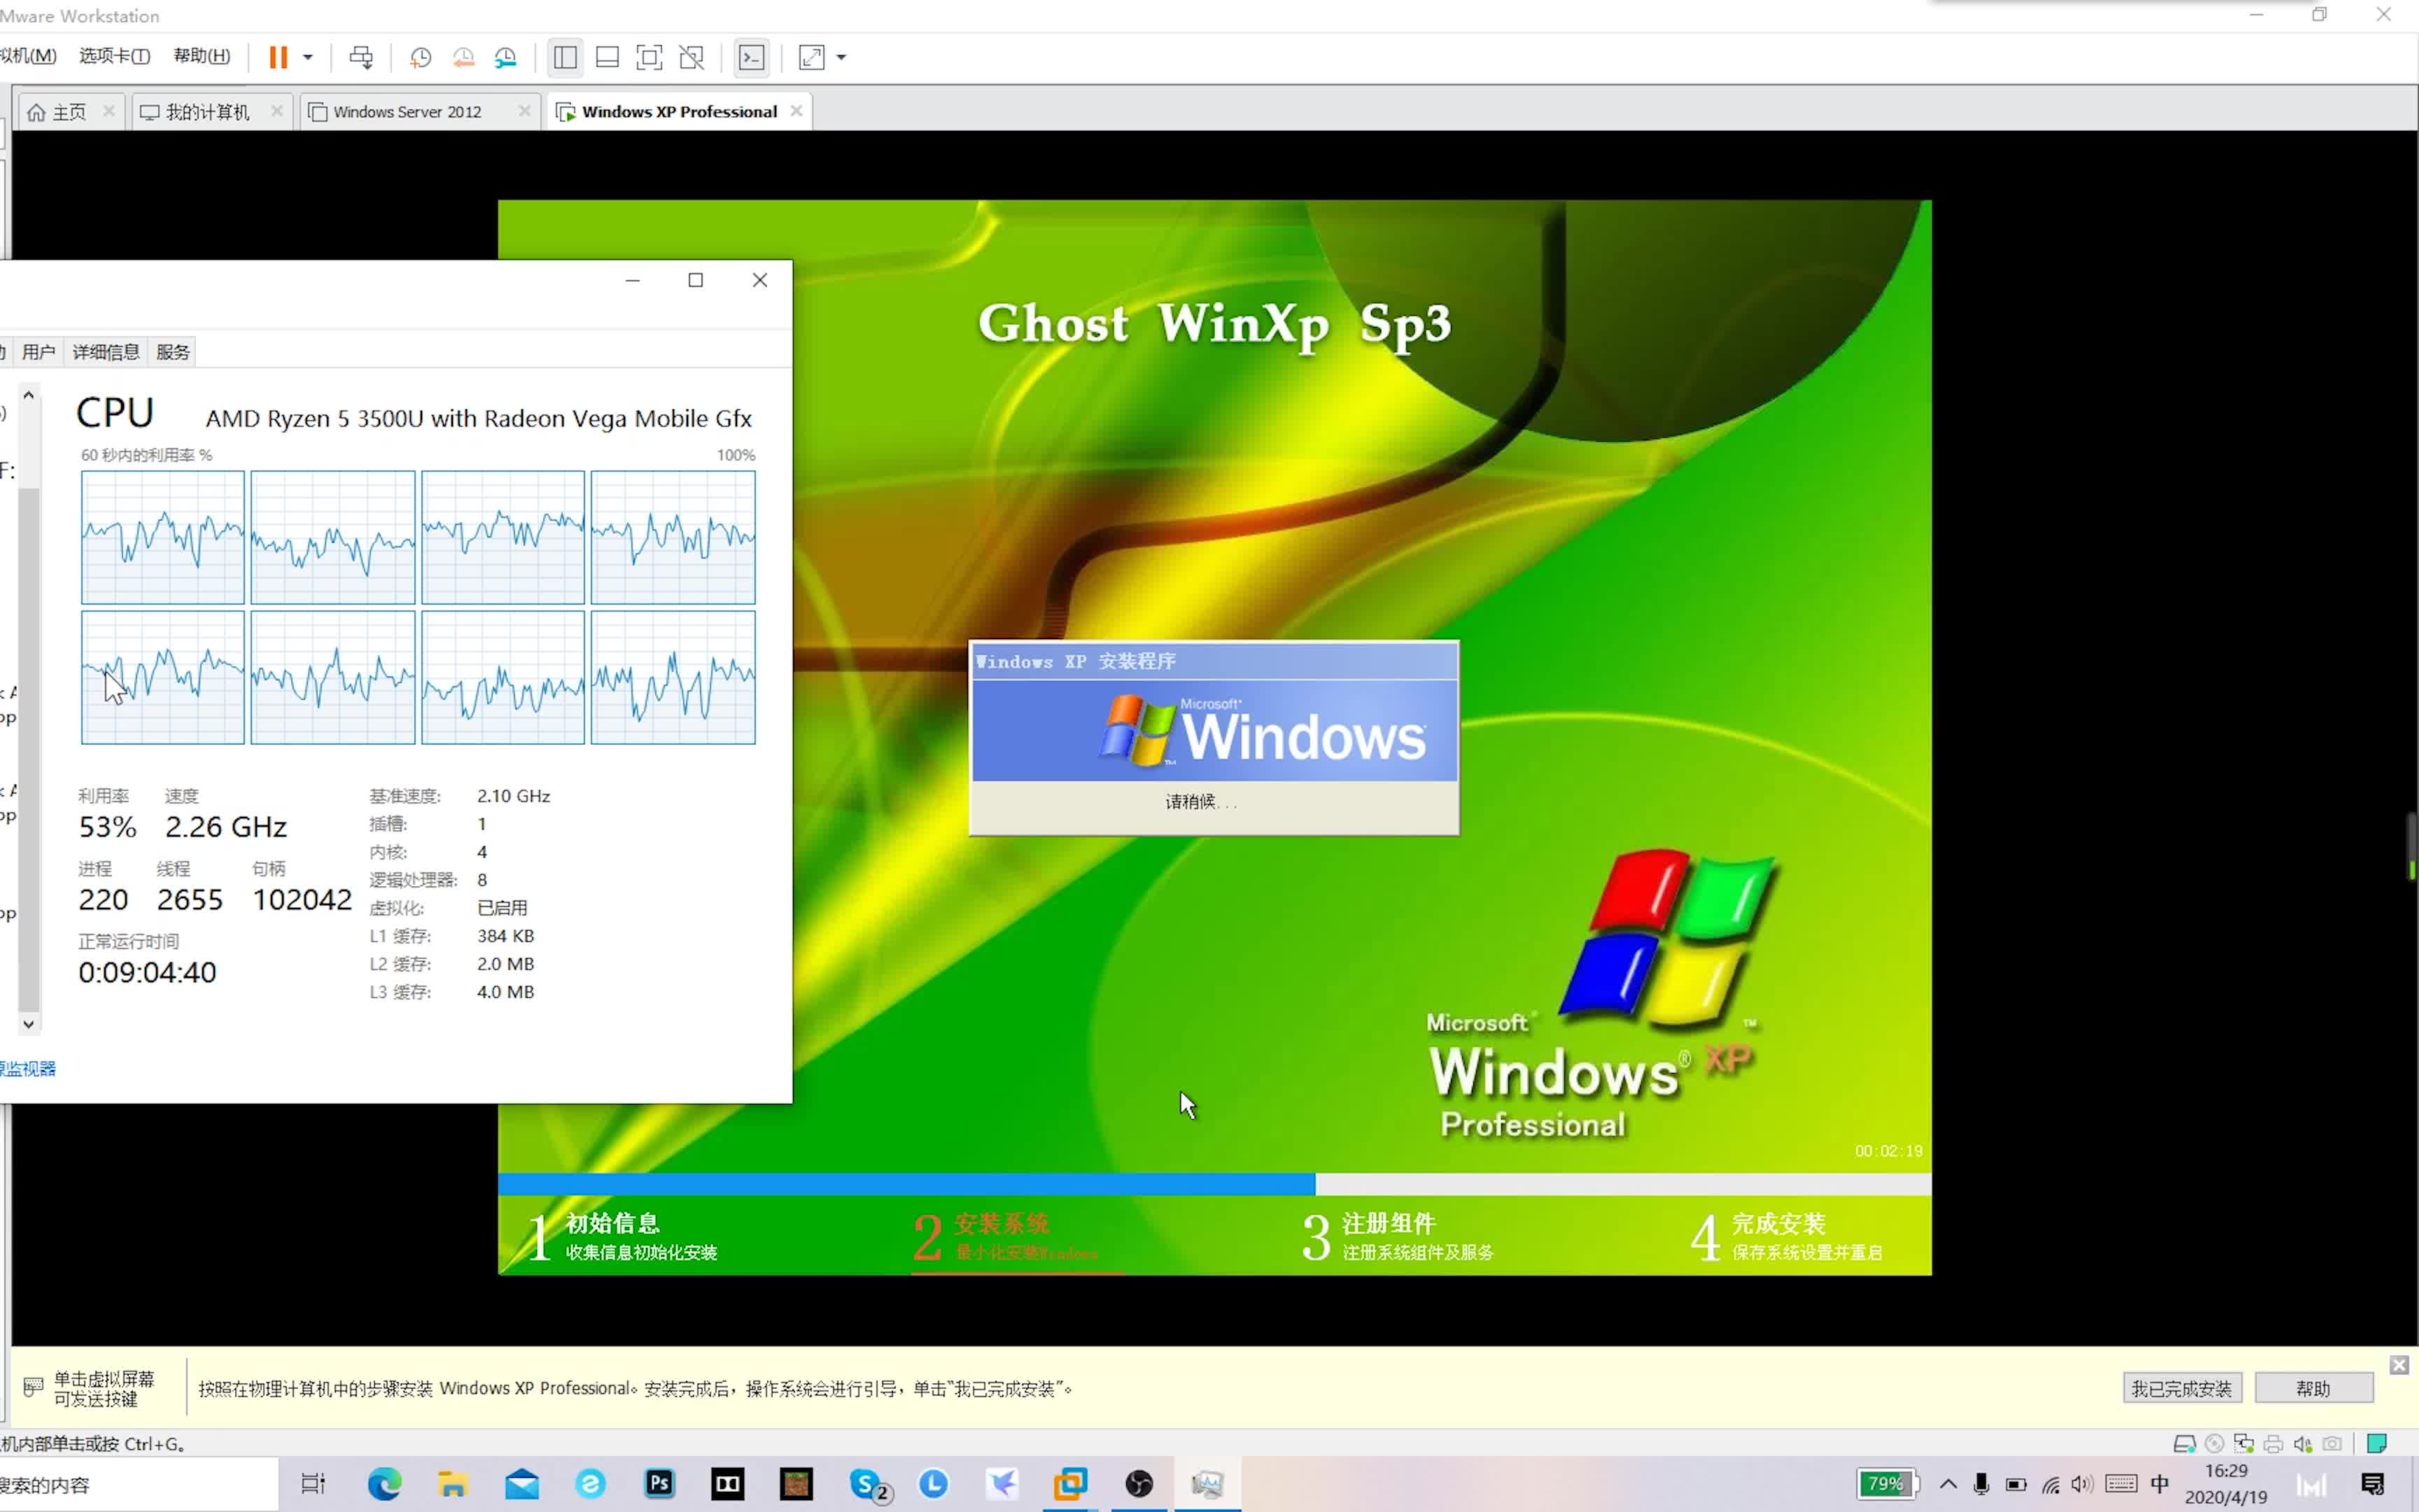The width and height of the screenshot is (2419, 1512).
Task: Revert to the previous VM snapshot
Action: tap(463, 57)
